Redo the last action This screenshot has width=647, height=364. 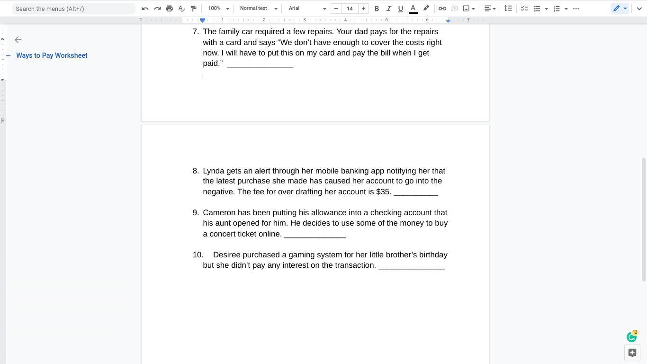pyautogui.click(x=157, y=9)
